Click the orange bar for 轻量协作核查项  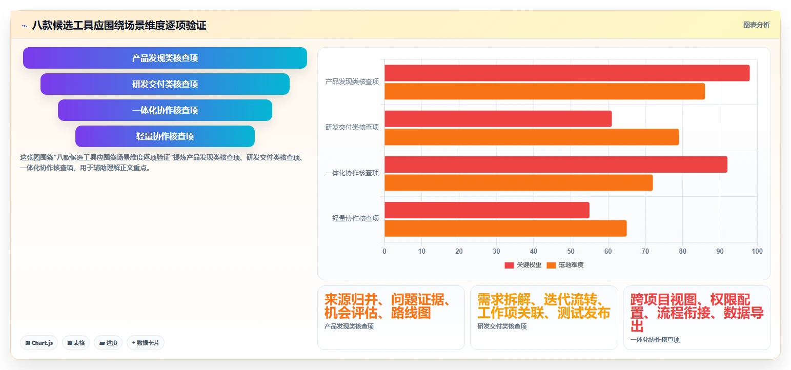(505, 229)
